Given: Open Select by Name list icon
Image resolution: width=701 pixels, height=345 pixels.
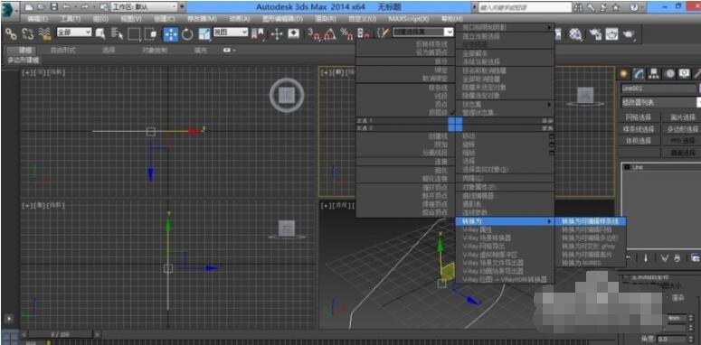Looking at the screenshot, I should click(117, 34).
